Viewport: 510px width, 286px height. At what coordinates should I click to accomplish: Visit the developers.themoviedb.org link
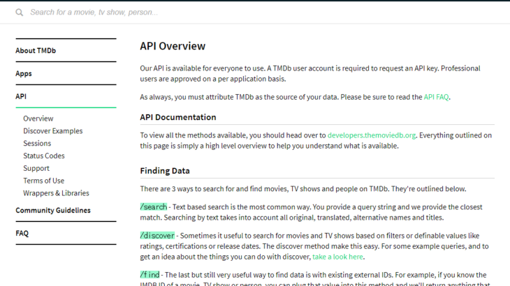pos(371,135)
